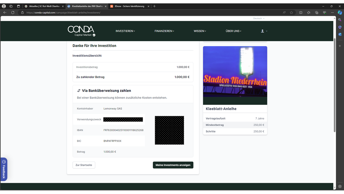344x194 pixels.
Task: Close the Aktuelles SC Rot-Weiß tab
Action: point(62,6)
